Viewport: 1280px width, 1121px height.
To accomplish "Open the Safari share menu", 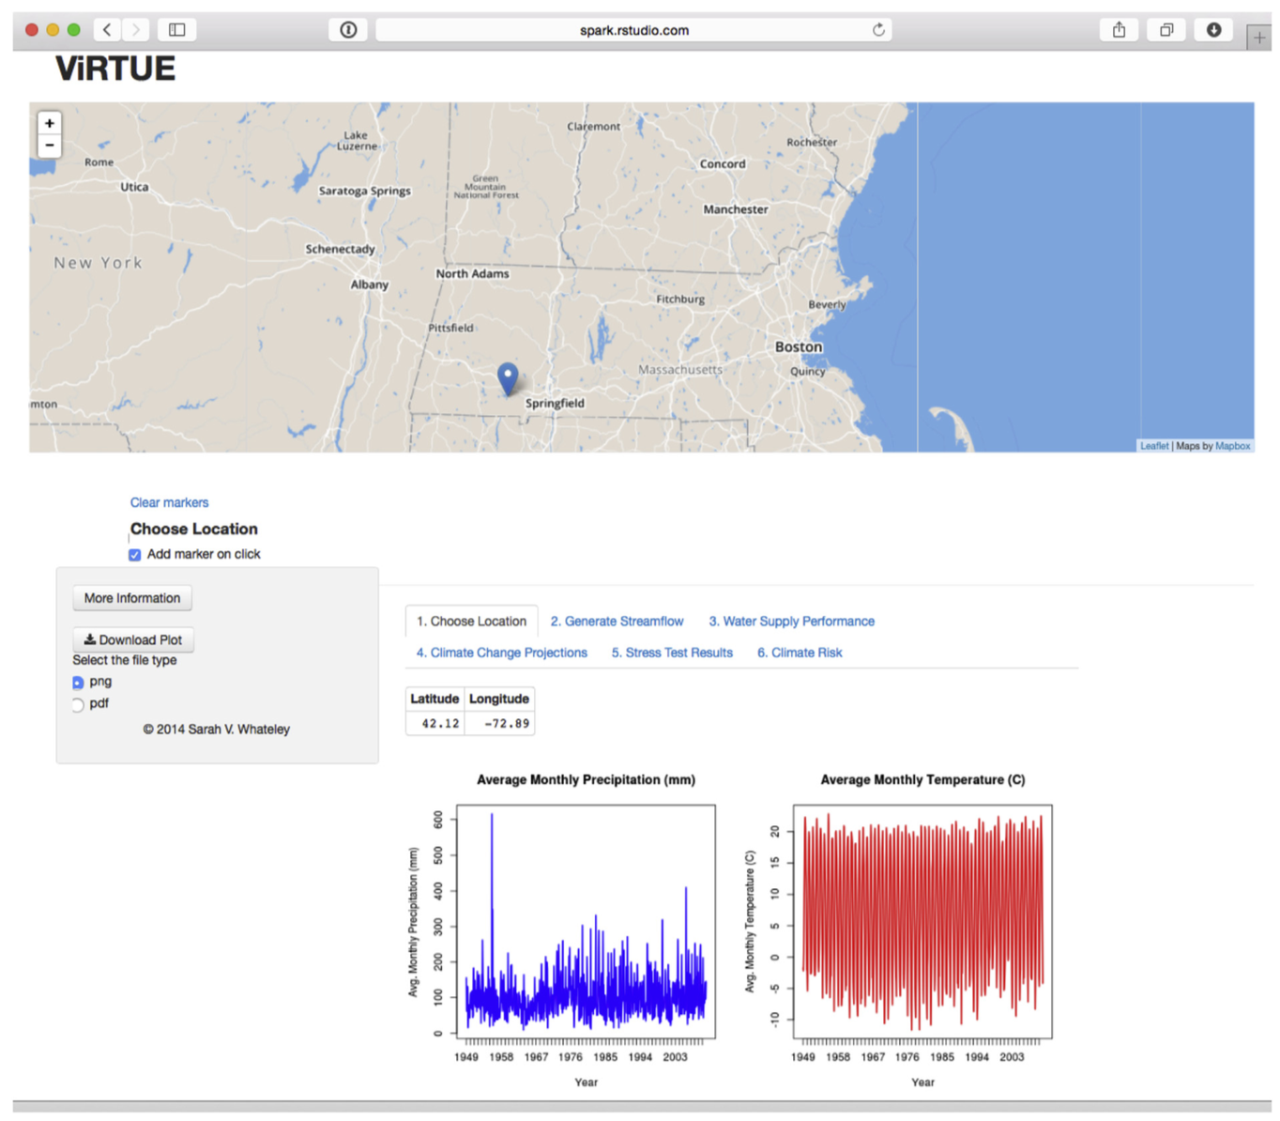I will (x=1119, y=30).
